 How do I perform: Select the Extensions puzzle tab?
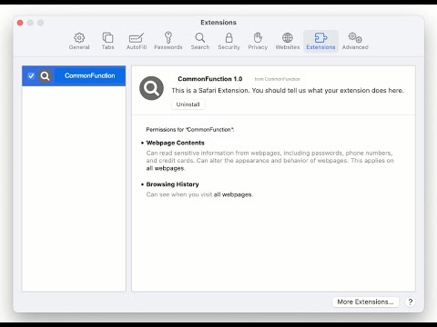[320, 41]
